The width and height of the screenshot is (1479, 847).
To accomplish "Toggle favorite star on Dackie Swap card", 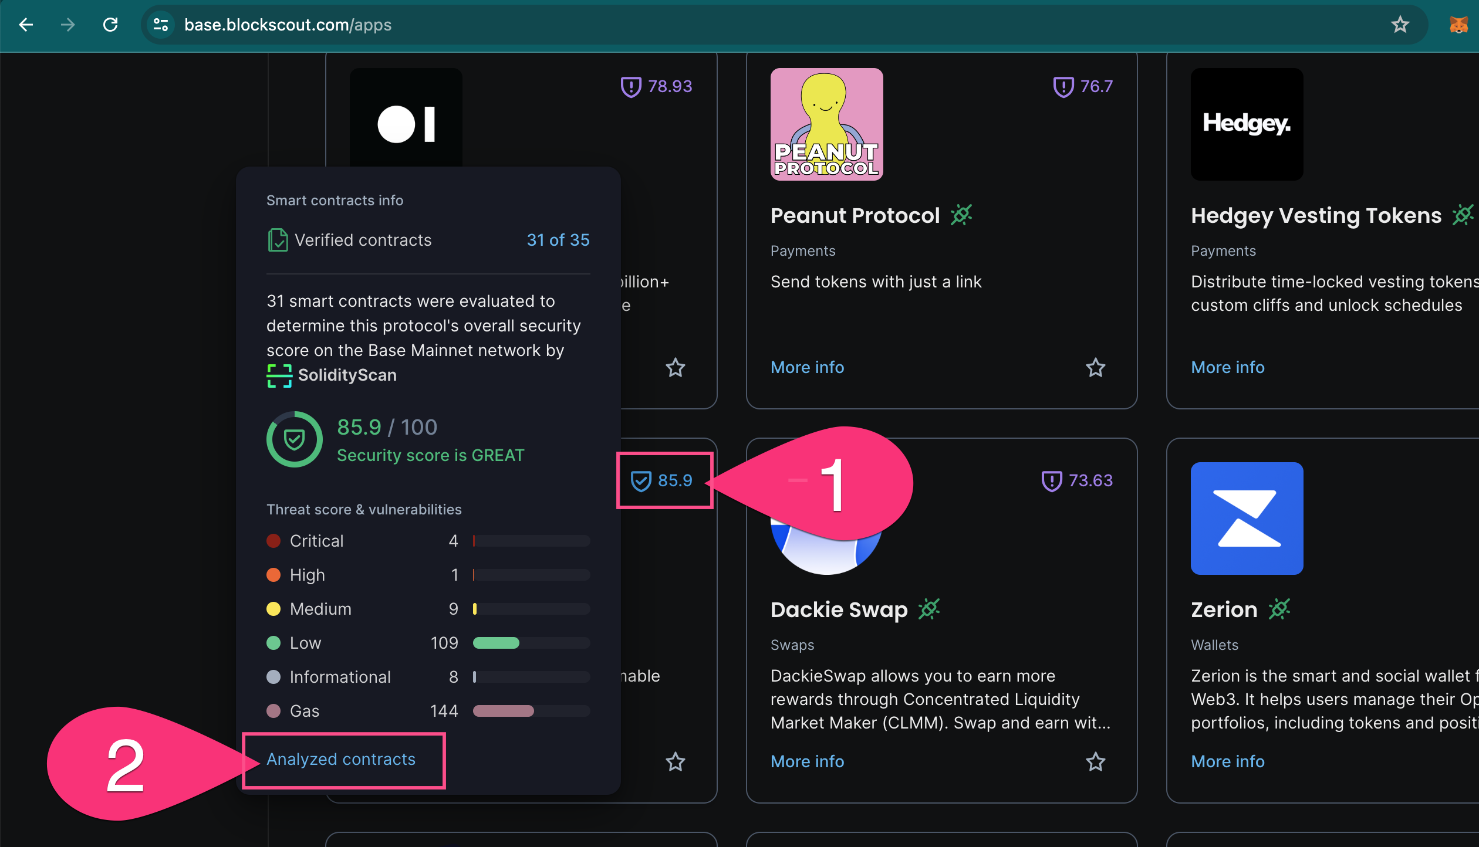I will [x=1095, y=762].
